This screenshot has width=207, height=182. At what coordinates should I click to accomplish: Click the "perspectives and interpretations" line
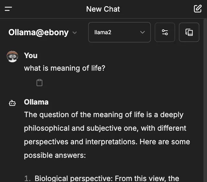coord(107,142)
